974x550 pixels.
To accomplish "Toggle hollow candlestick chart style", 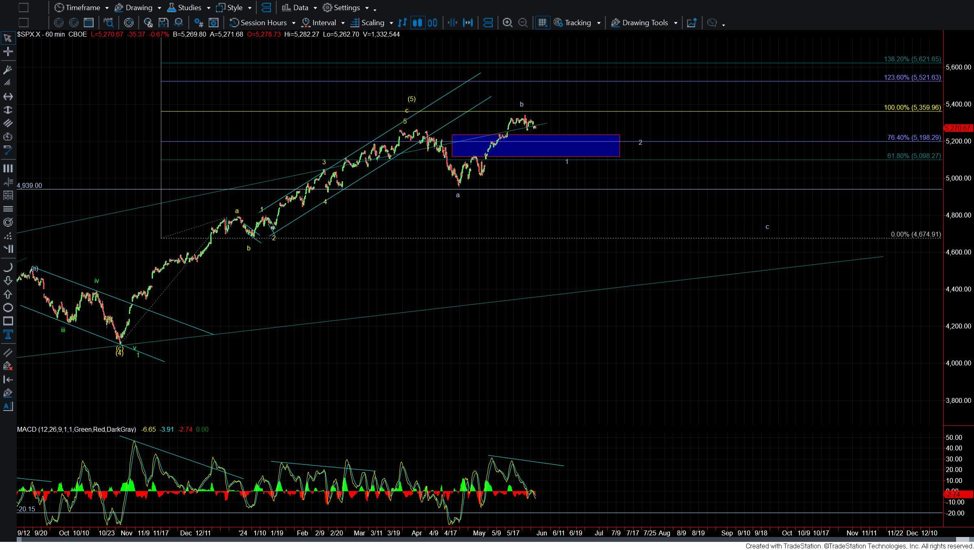I will (x=432, y=23).
